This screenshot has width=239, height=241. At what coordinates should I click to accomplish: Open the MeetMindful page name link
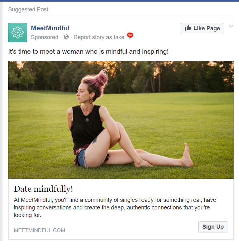(x=50, y=28)
